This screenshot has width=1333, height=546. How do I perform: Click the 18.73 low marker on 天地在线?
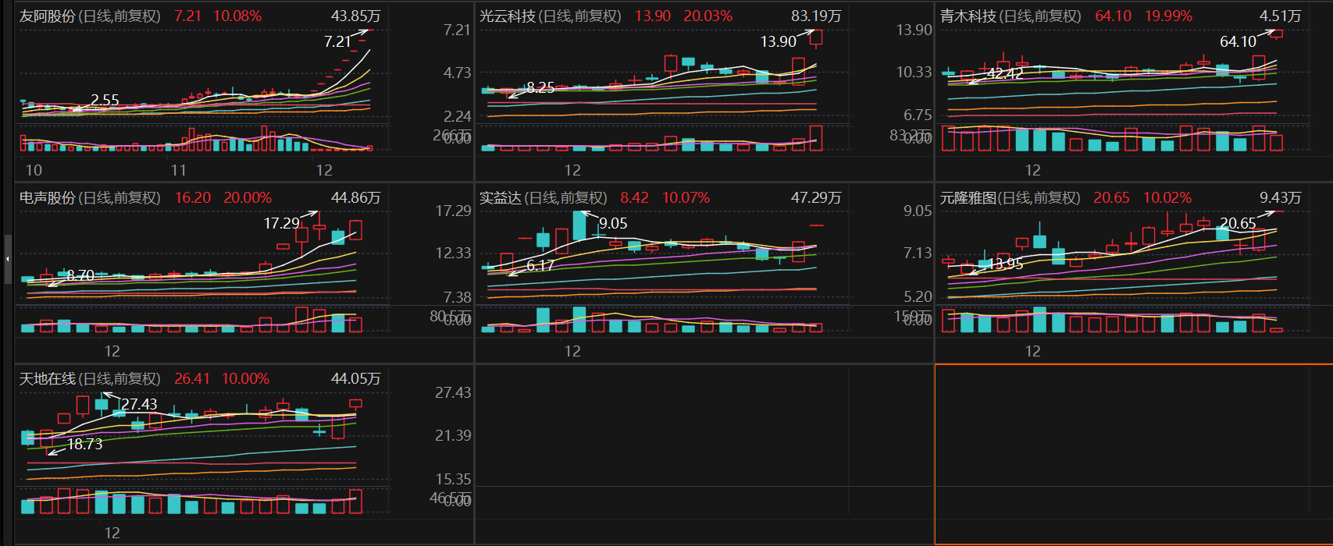(x=84, y=445)
